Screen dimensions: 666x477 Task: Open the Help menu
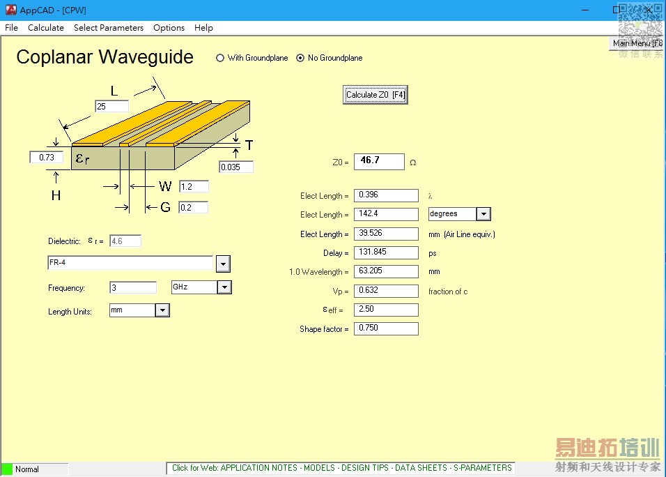tap(204, 28)
